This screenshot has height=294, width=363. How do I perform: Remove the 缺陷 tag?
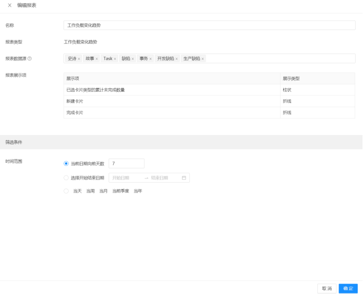(x=133, y=59)
